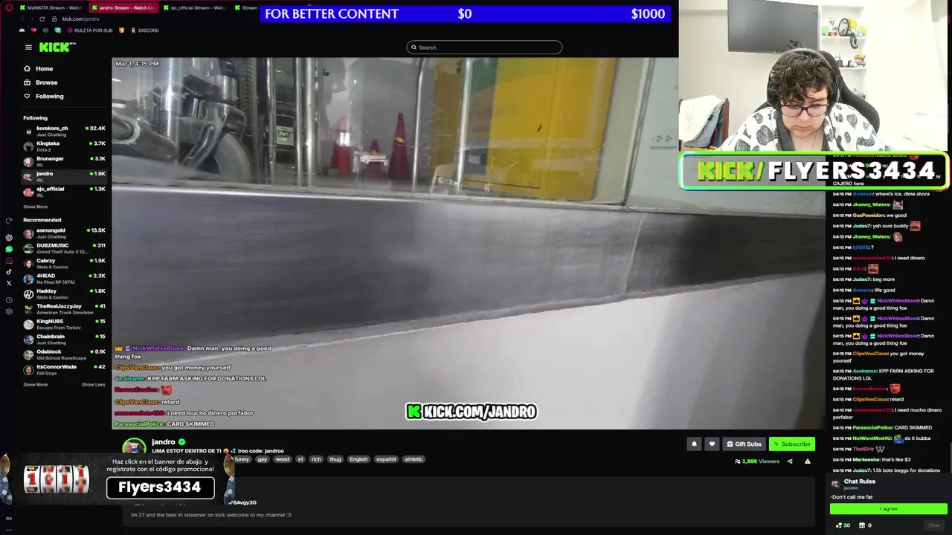
Task: Show more followed channels
Action: pyautogui.click(x=35, y=207)
